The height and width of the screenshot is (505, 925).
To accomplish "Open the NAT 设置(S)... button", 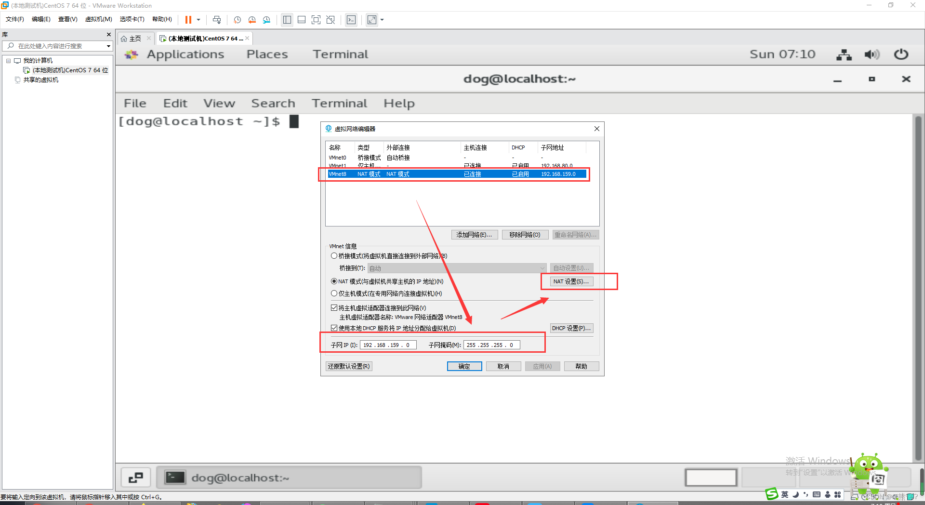I will tap(571, 281).
